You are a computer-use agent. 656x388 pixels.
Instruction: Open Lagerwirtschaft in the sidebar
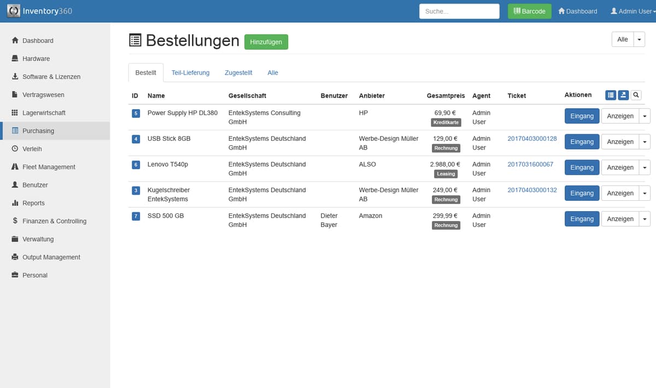[44, 113]
